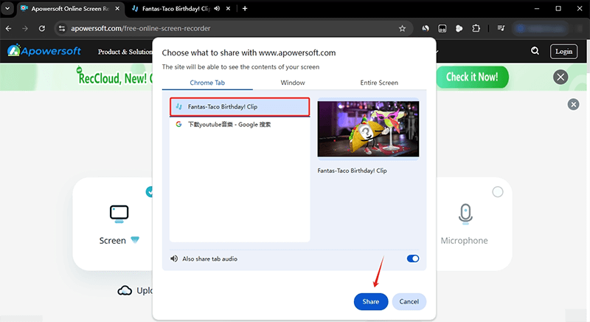Close the RecCloud banner
This screenshot has width=590, height=322.
pos(561,77)
